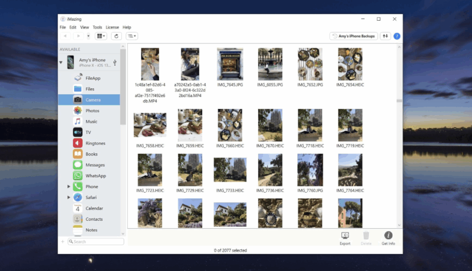Click the Delete trash icon
Viewport: 472px width, 271px height.
(366, 235)
